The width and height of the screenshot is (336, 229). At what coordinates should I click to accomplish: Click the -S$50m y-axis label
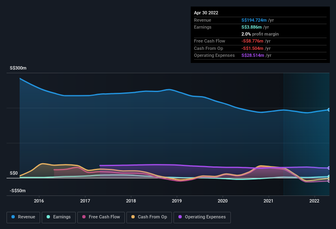[x=18, y=191]
